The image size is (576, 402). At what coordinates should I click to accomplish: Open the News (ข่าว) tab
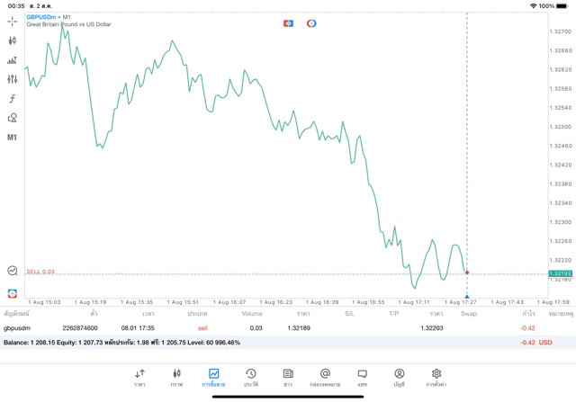288,377
